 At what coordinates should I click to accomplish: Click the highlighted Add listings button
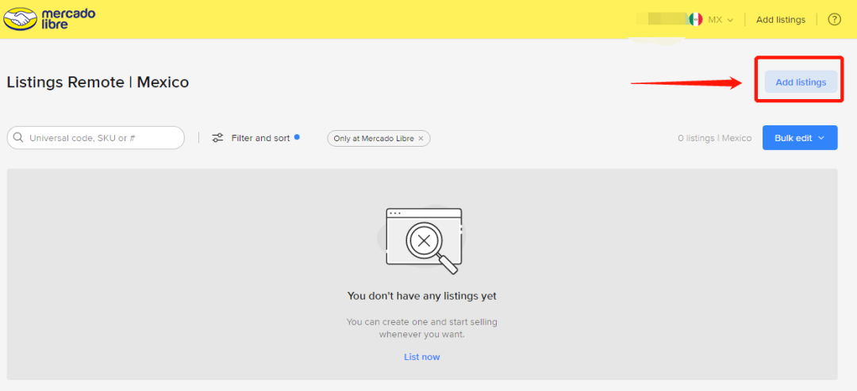pyautogui.click(x=801, y=82)
